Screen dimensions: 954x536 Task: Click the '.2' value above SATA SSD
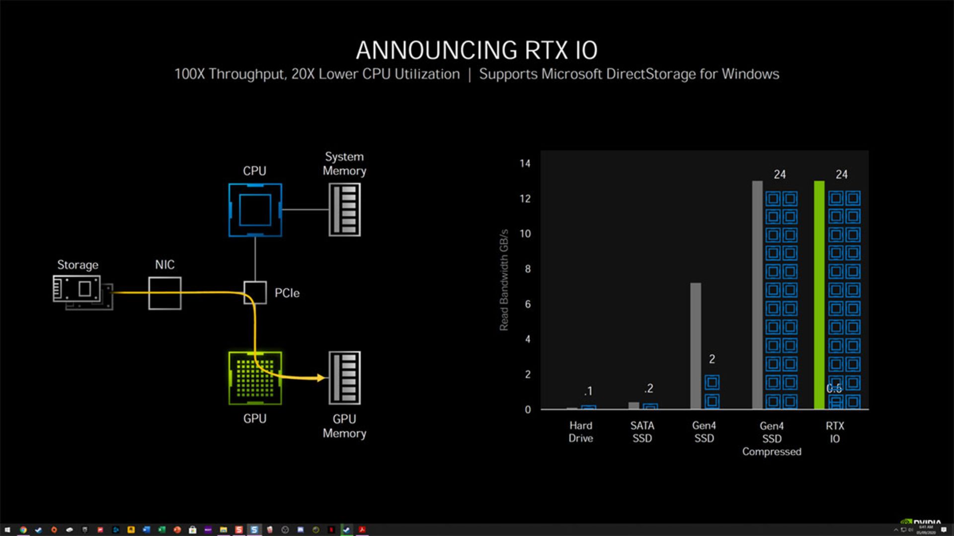tap(649, 388)
